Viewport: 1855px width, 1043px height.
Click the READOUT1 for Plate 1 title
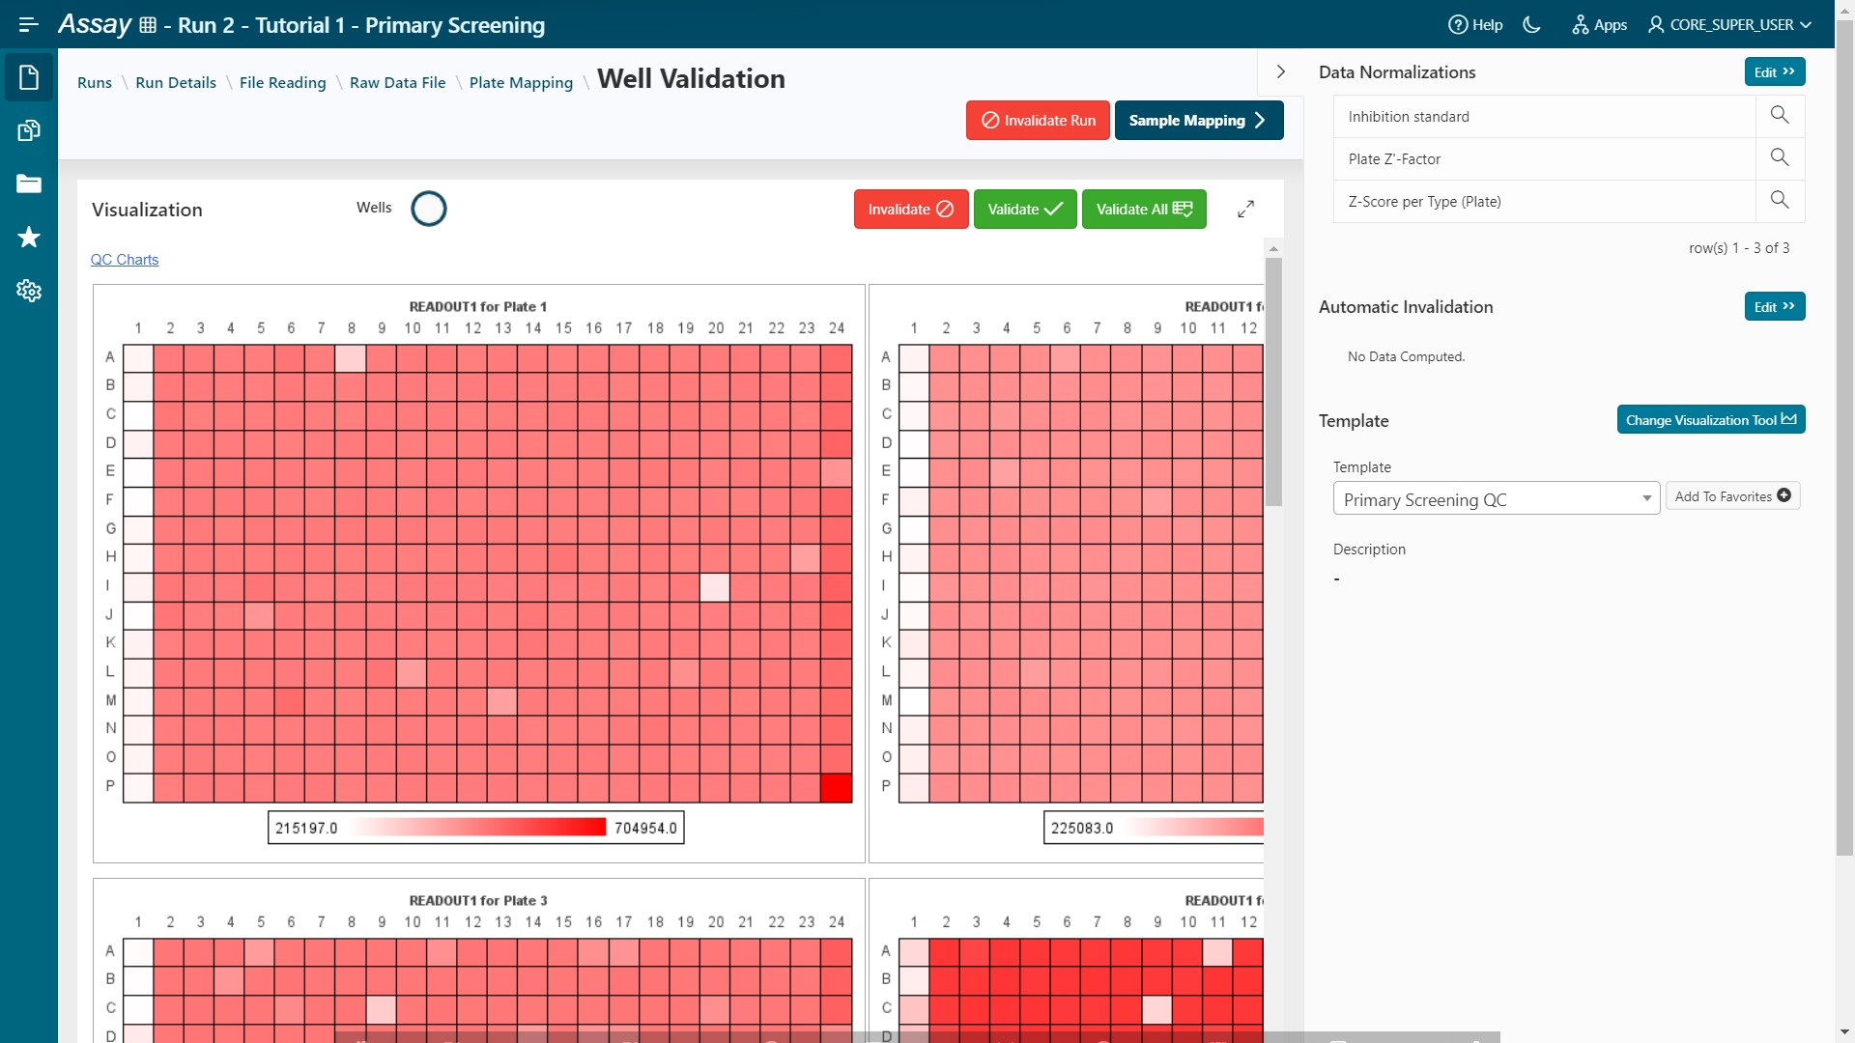478,307
